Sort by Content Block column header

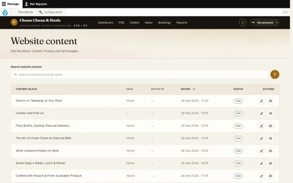coord(26,89)
